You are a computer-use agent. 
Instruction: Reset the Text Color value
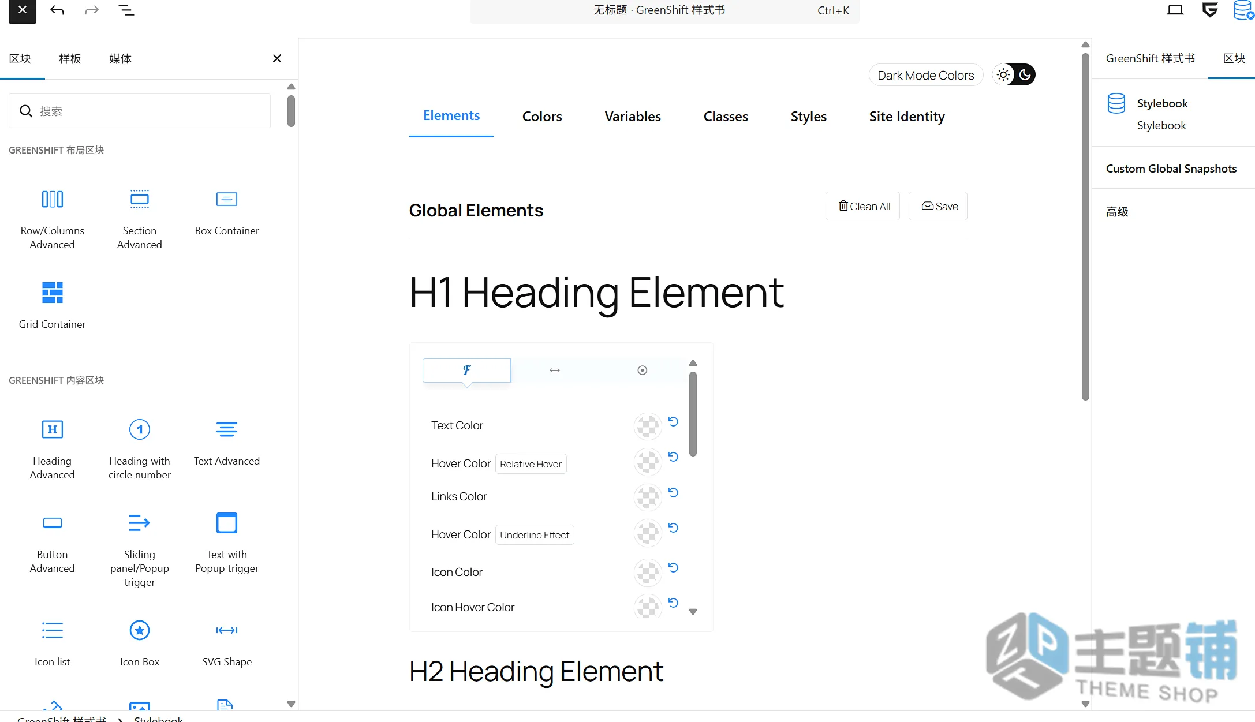coord(673,421)
